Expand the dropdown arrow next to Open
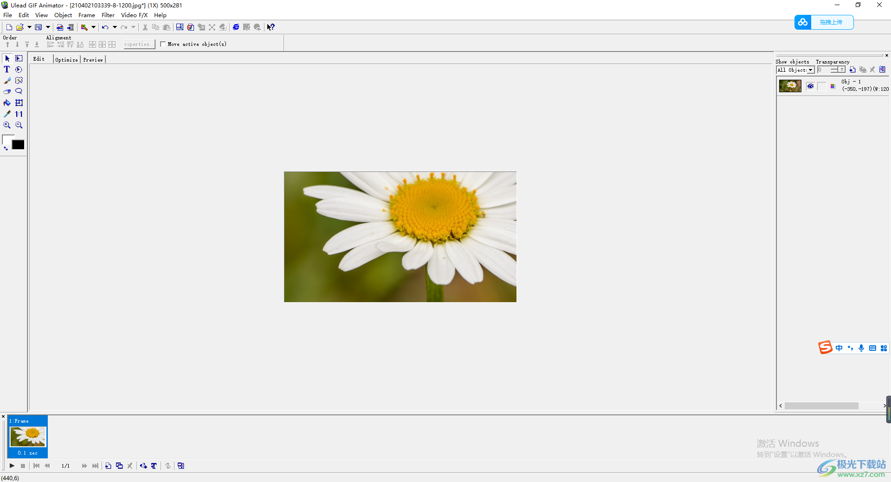Viewport: 891px width, 482px height. (29, 27)
